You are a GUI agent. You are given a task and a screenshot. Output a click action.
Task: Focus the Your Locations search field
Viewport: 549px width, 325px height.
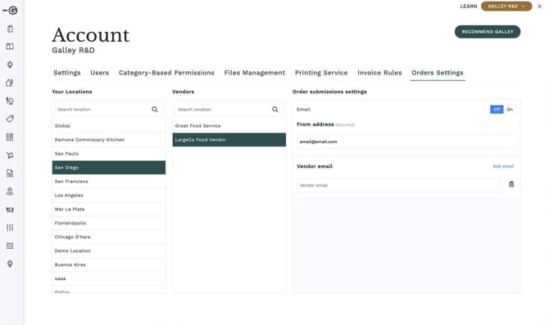pos(108,110)
